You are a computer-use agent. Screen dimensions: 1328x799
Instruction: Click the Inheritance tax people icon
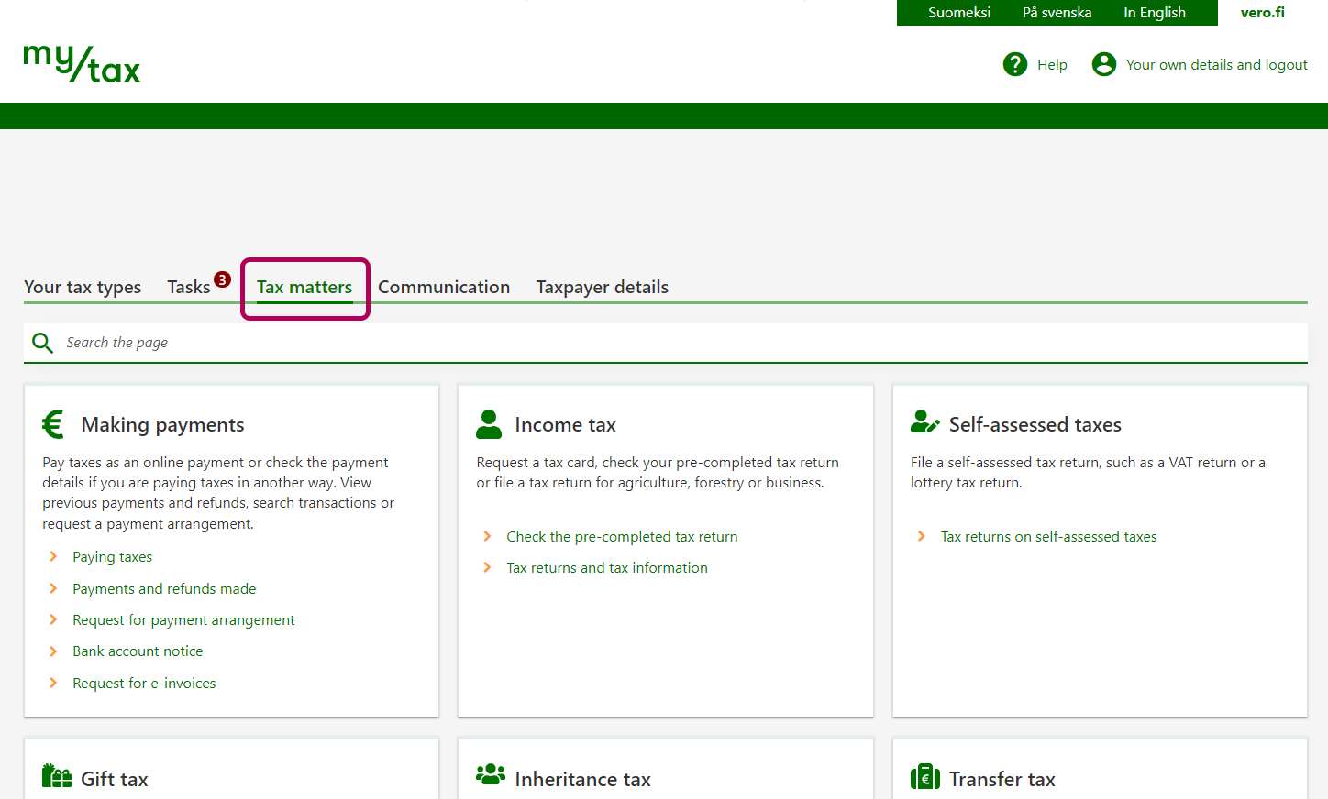point(491,775)
